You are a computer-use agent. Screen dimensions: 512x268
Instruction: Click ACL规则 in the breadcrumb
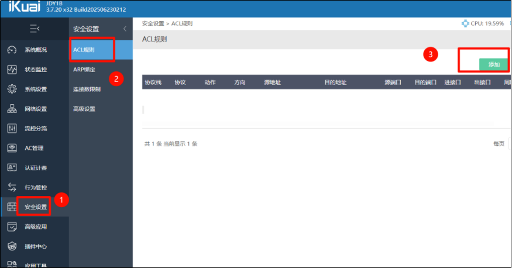click(x=182, y=23)
